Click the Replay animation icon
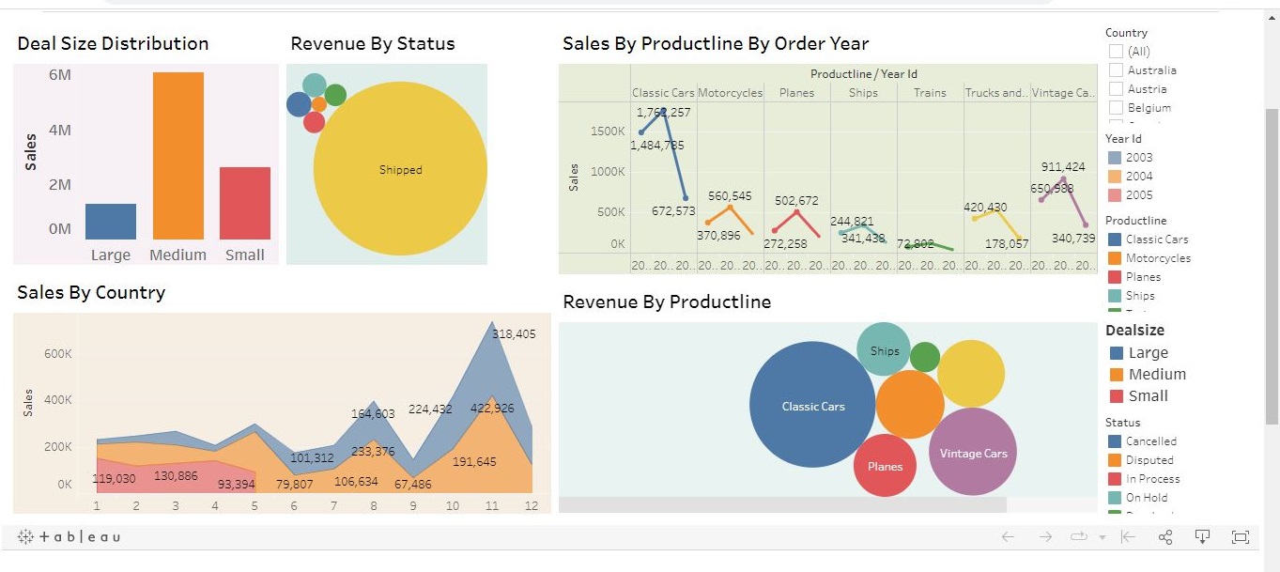This screenshot has height=572, width=1280. click(x=1078, y=537)
